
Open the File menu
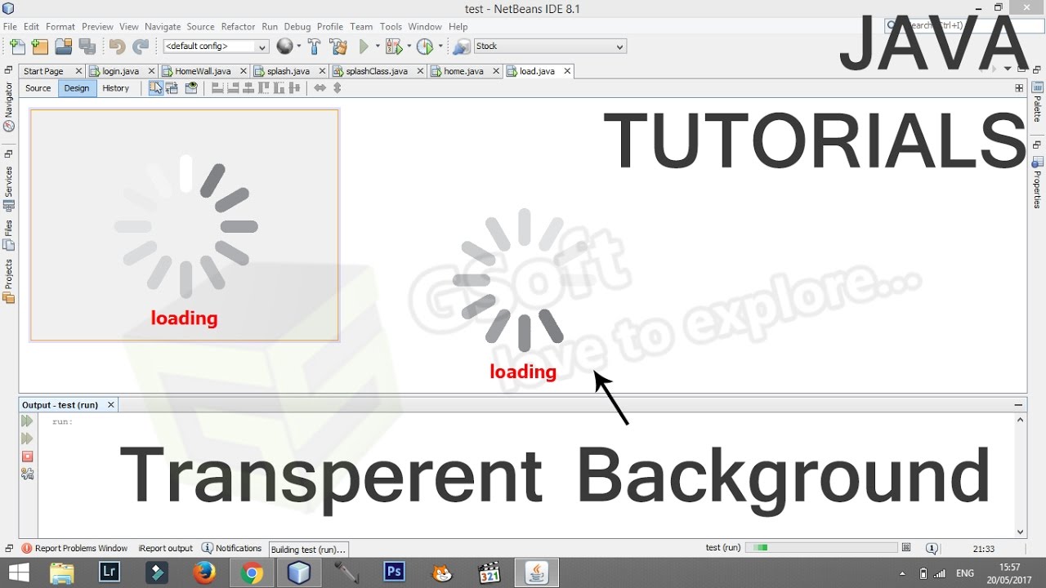tap(10, 27)
